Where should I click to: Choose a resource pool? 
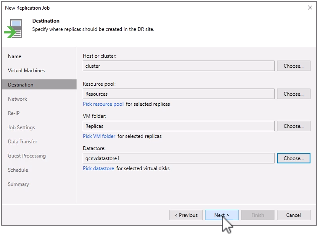coord(293,94)
